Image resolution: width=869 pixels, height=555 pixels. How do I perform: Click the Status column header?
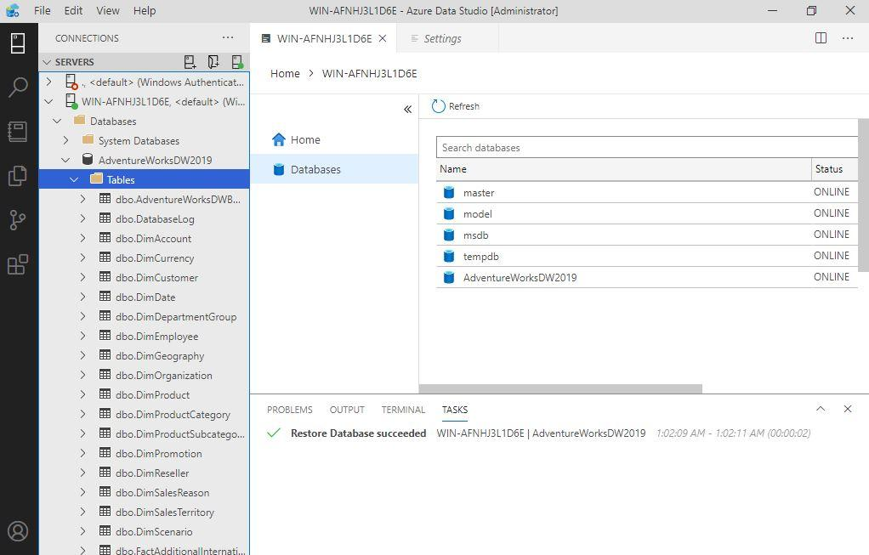pyautogui.click(x=834, y=169)
